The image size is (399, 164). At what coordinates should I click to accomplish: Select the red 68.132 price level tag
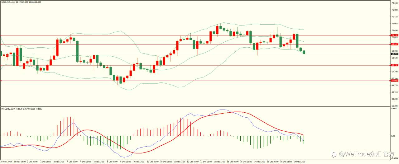click(x=395, y=65)
